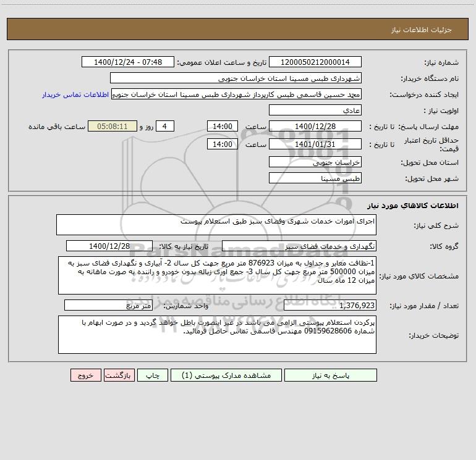476x460 pixels.
Task: Click label حداقل تاریخ اعتبار قیمت
Action: point(431,144)
